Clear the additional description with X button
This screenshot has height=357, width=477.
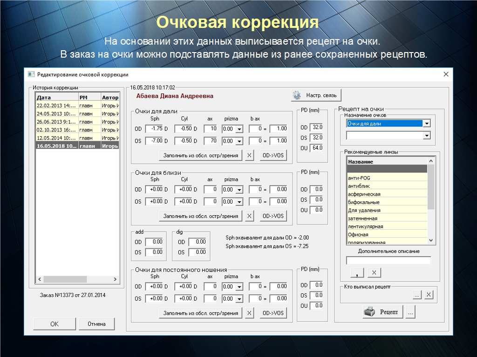[374, 273]
